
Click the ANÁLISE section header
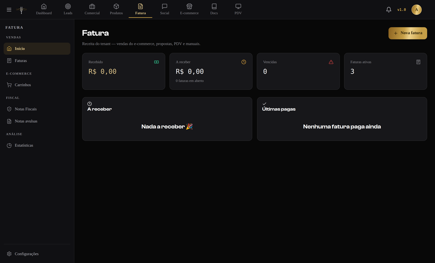14,134
